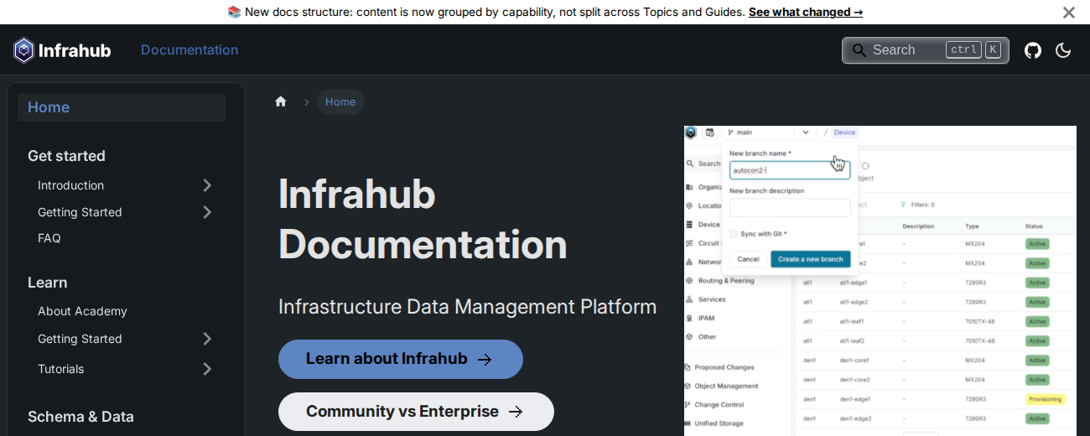Toggle dark mode with the moon icon
The width and height of the screenshot is (1090, 436).
click(1063, 50)
